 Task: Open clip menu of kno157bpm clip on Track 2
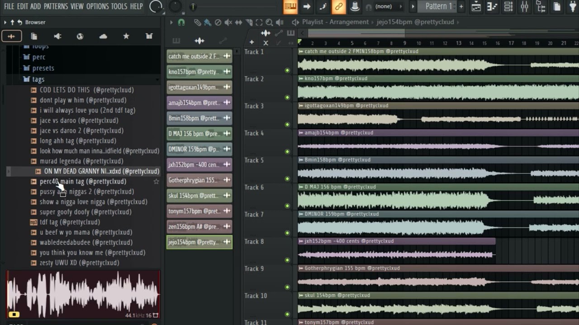coord(301,79)
